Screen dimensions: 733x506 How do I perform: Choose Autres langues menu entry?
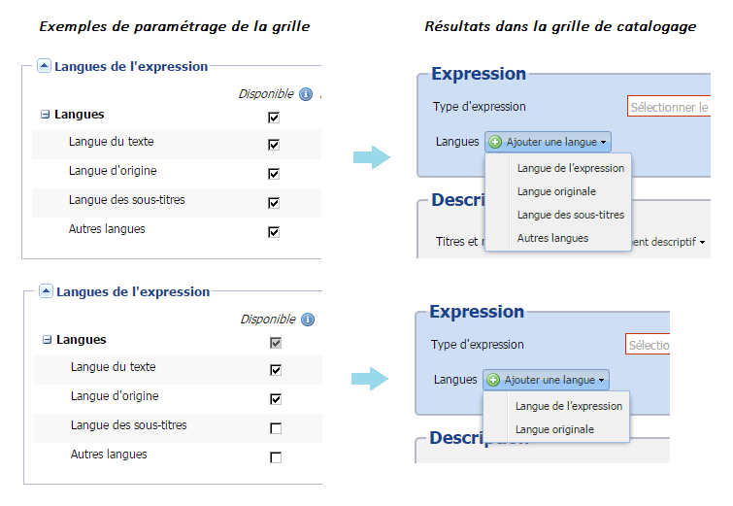coord(552,238)
